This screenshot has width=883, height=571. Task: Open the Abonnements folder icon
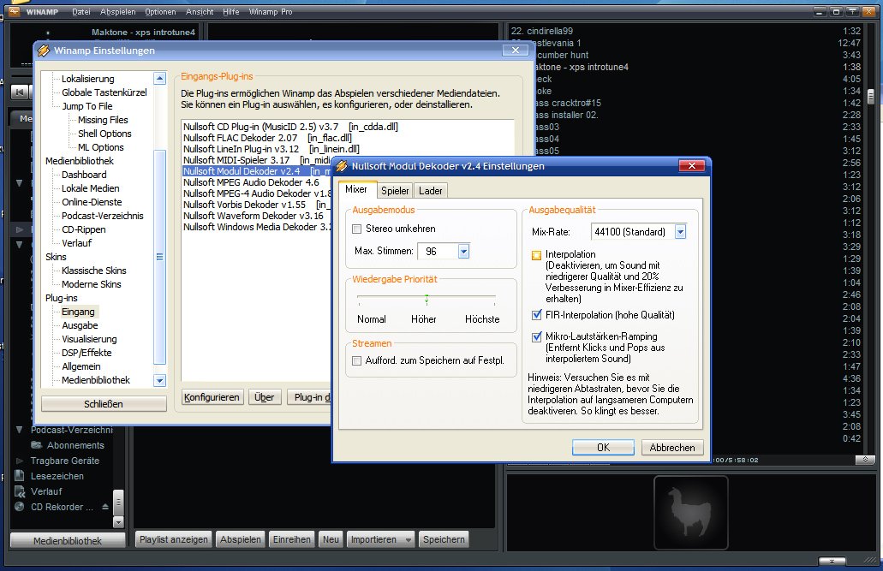click(x=36, y=445)
